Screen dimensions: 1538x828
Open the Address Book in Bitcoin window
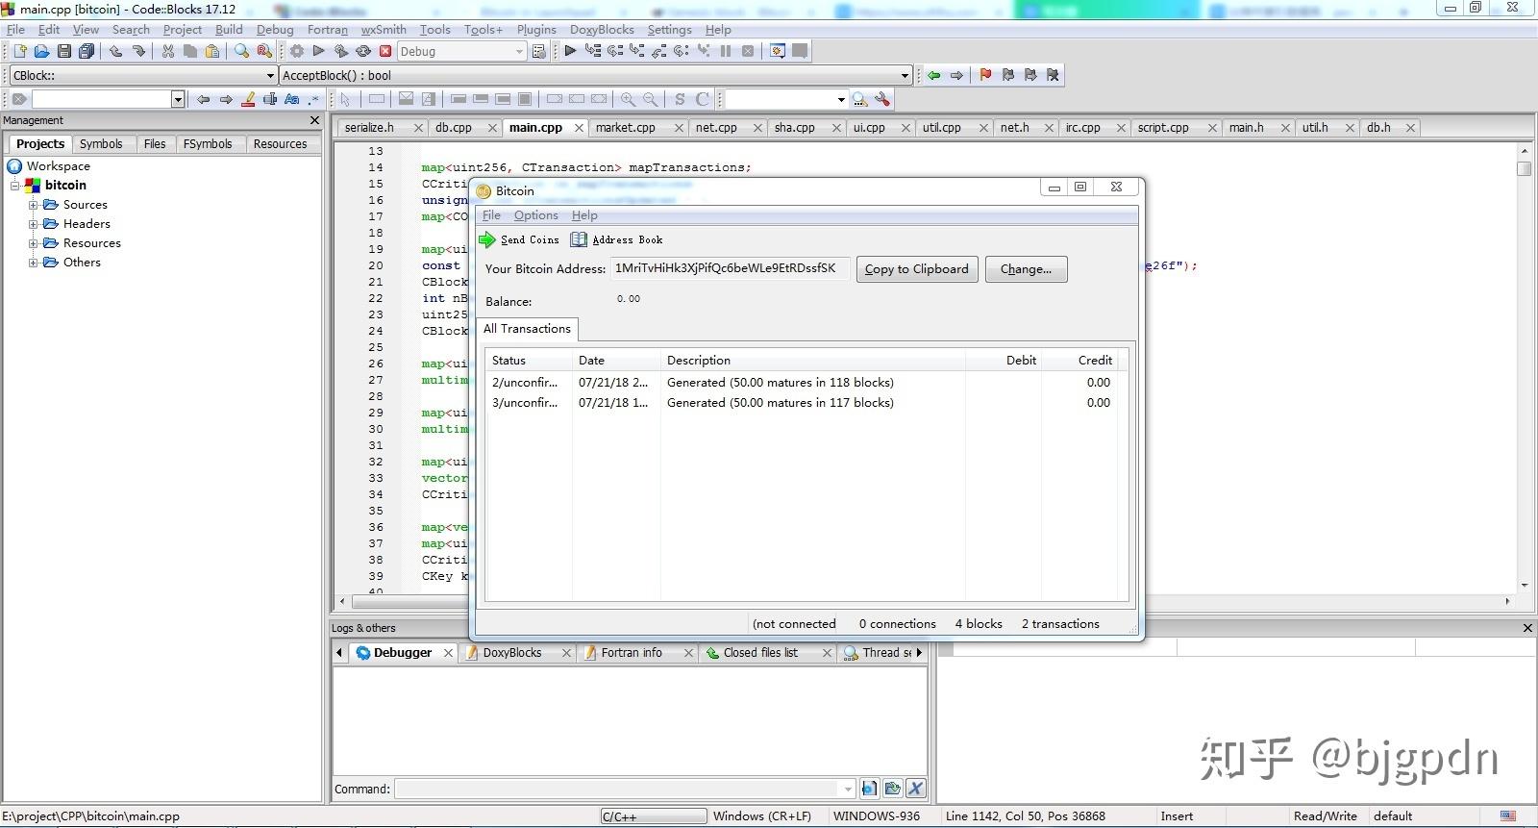(616, 239)
